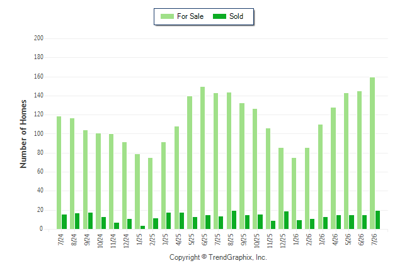Image resolution: width=407 pixels, height=273 pixels.
Task: Click the 2/25 For Sale bar
Action: 151,193
